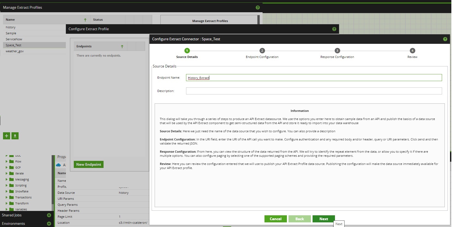Click the Next button

point(323,219)
